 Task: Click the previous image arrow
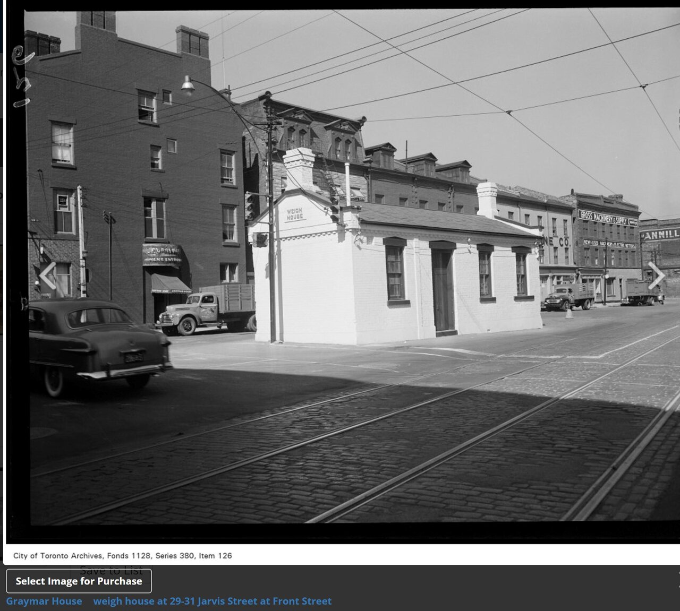pyautogui.click(x=48, y=276)
